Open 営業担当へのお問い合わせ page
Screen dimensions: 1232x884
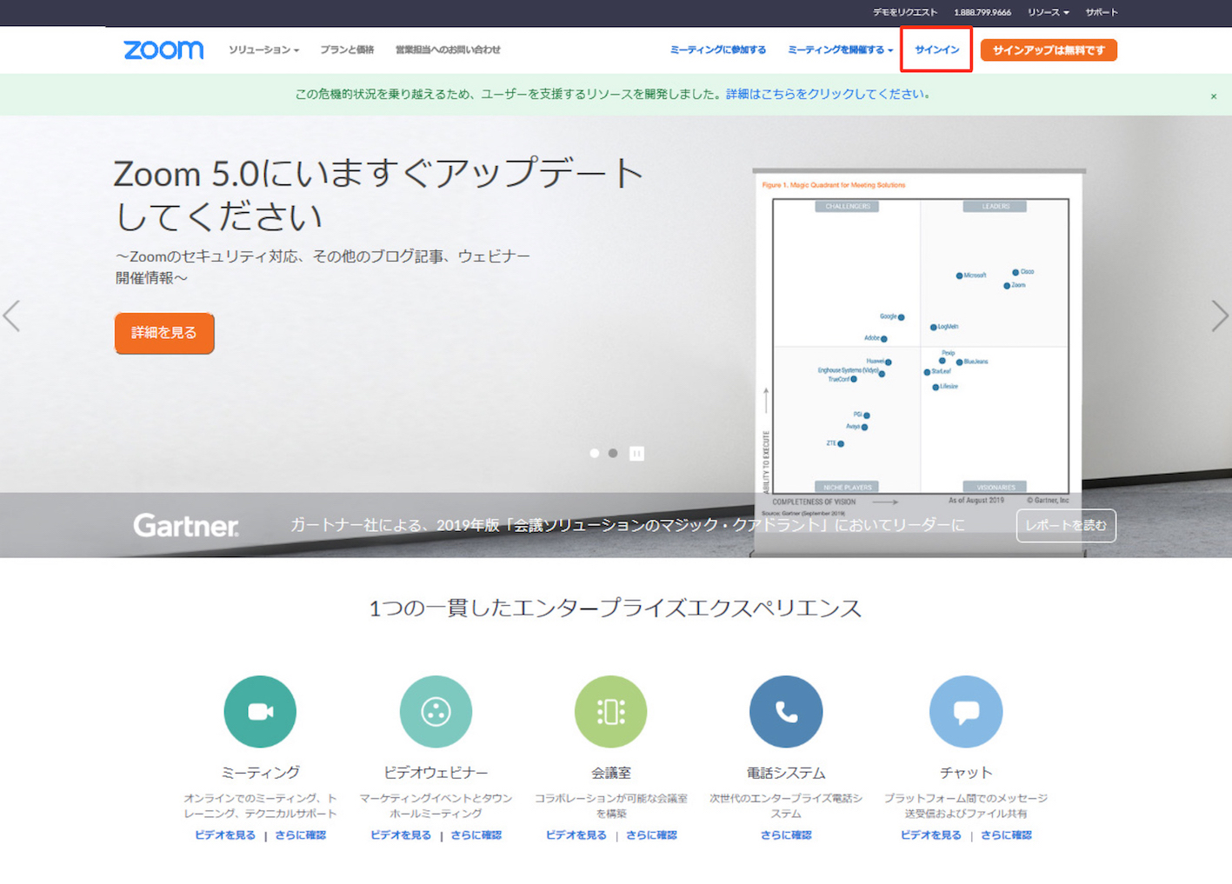click(448, 50)
